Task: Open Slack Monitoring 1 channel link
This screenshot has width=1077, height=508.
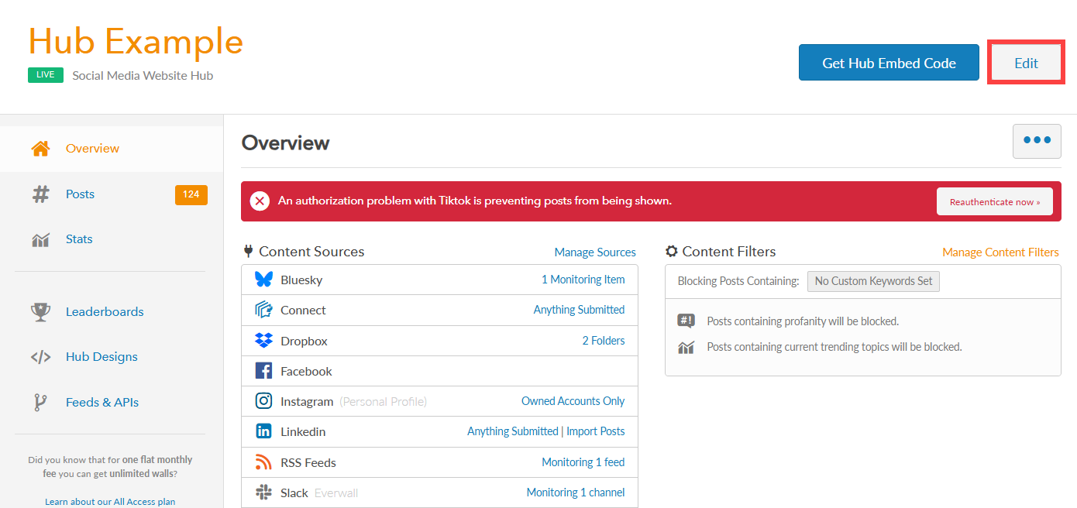Action: (x=576, y=493)
